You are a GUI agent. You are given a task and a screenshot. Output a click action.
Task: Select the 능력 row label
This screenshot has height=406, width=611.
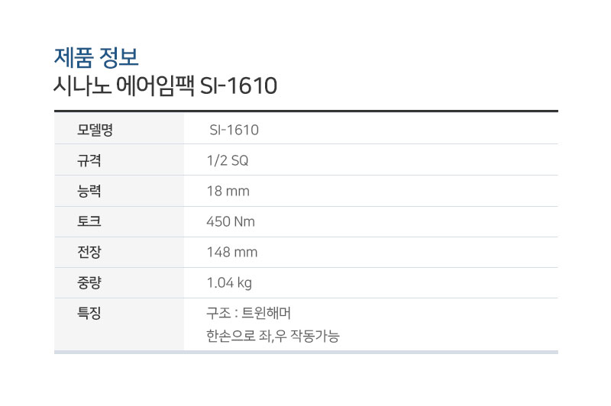tap(89, 191)
